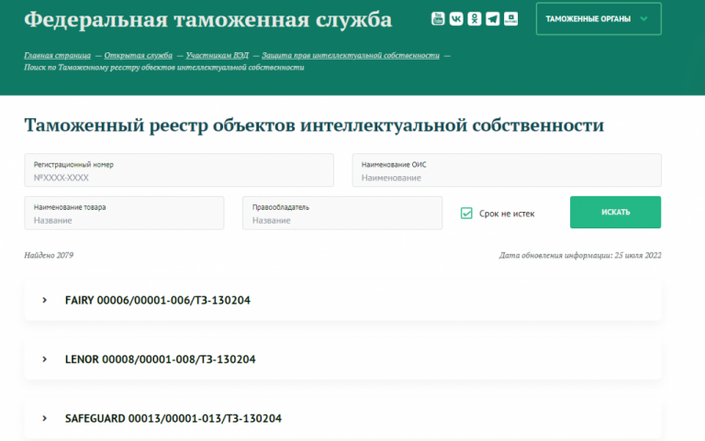Open the Telegram social icon
This screenshot has height=441, width=705.
coord(492,18)
